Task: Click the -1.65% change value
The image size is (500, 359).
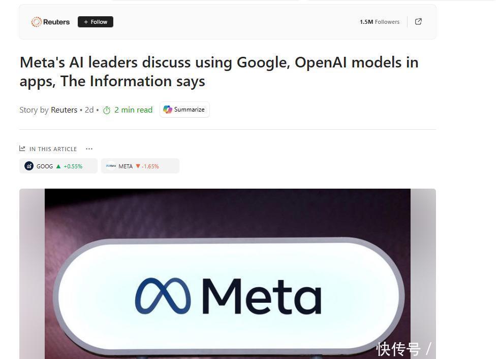Action: 150,166
